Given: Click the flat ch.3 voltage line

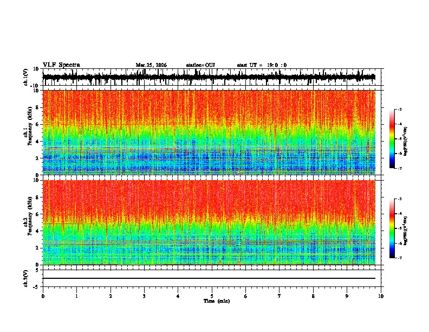Looking at the screenshot, I should click(x=209, y=278).
